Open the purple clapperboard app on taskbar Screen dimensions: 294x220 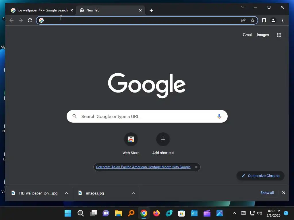point(207,213)
